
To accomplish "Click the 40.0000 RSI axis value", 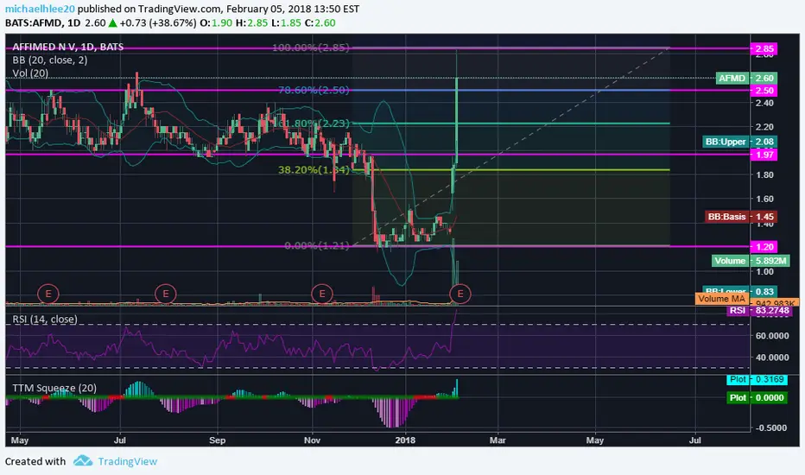I will pos(771,358).
